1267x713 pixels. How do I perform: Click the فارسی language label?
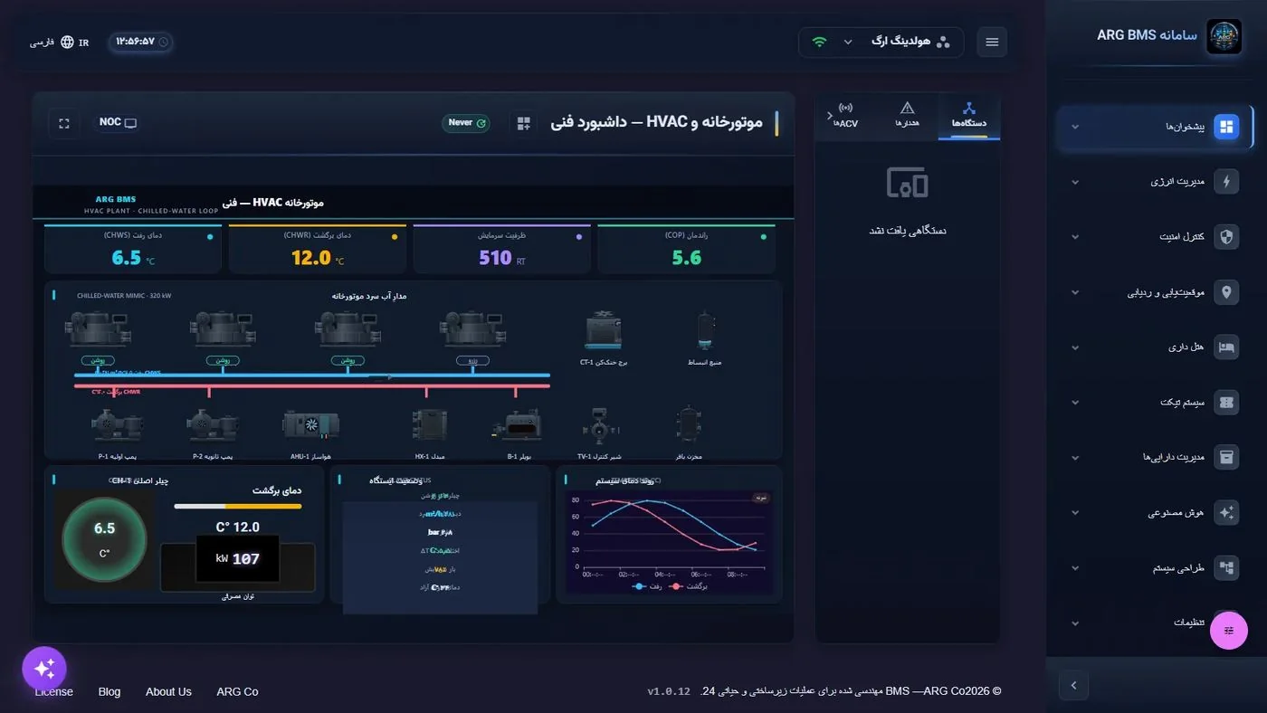tap(43, 42)
